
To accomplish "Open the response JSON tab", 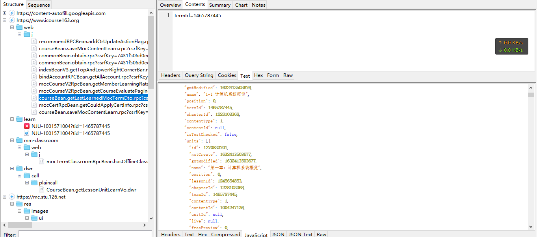I will [278, 234].
